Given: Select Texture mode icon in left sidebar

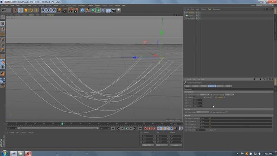Looking at the screenshot, I should point(3,29).
